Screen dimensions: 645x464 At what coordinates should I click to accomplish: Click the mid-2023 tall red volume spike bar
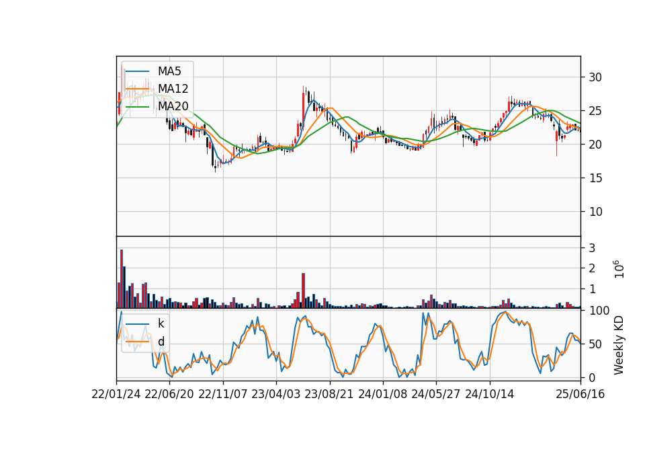303,291
